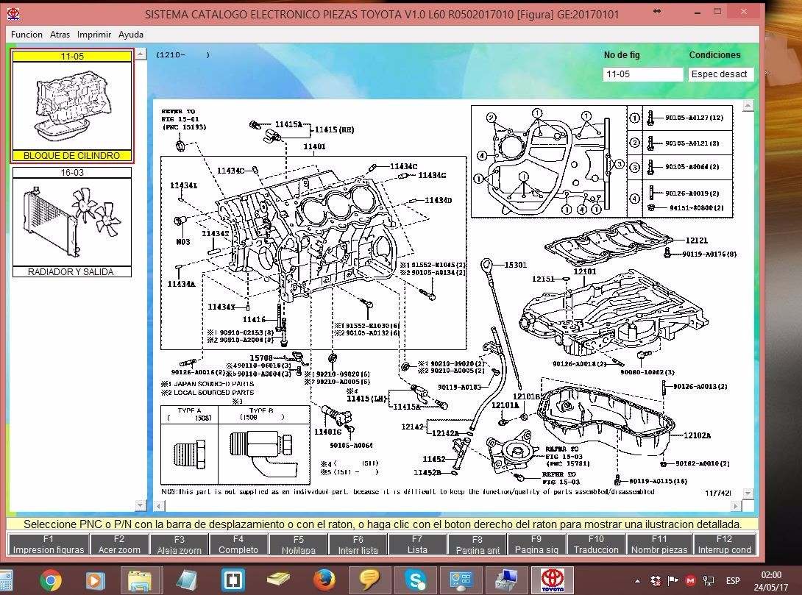Image resolution: width=802 pixels, height=595 pixels.
Task: Click the F6 Interr lista button
Action: point(358,544)
